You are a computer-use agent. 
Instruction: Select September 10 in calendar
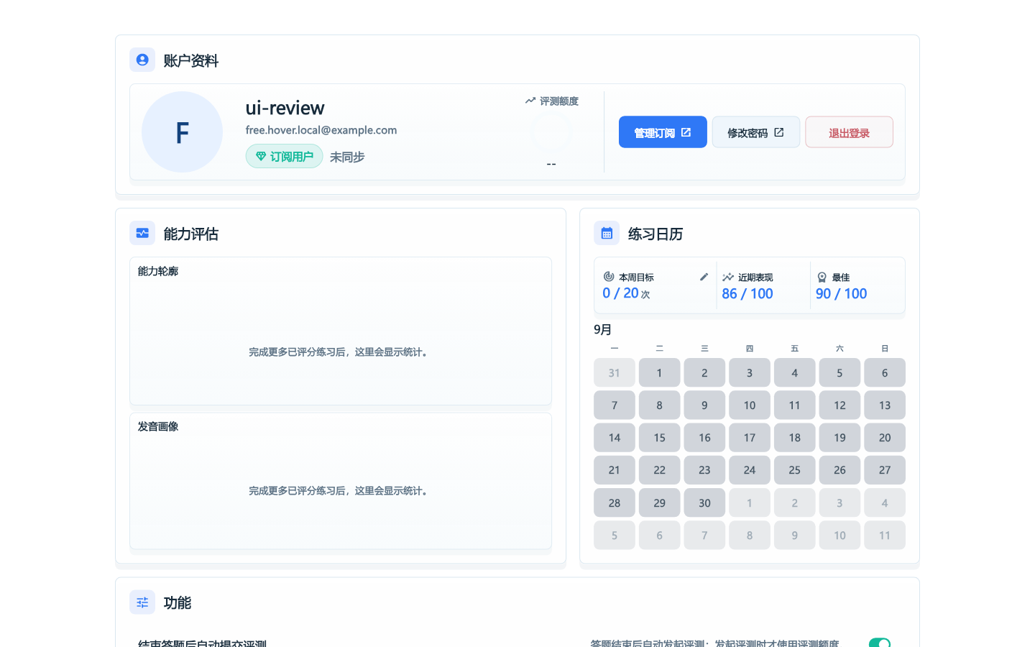pos(750,405)
